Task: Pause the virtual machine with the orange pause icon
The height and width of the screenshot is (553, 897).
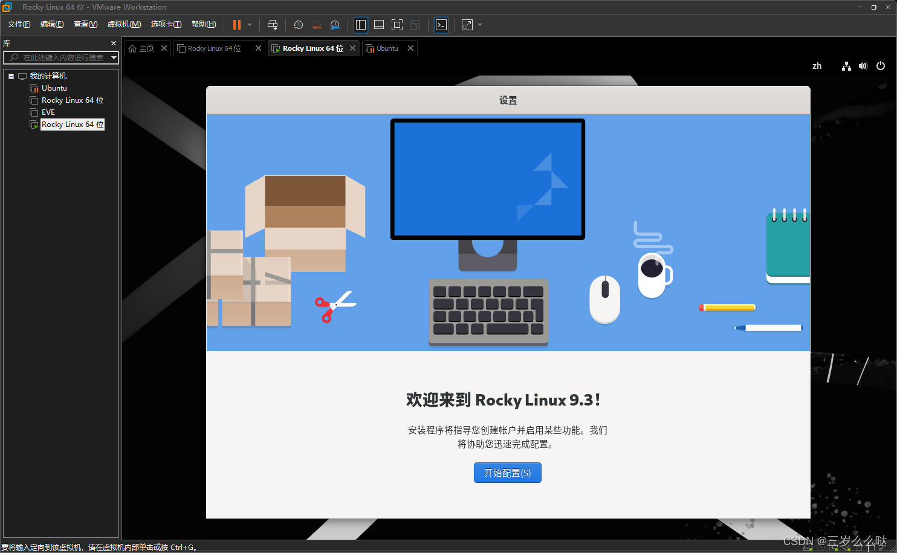Action: pos(237,25)
